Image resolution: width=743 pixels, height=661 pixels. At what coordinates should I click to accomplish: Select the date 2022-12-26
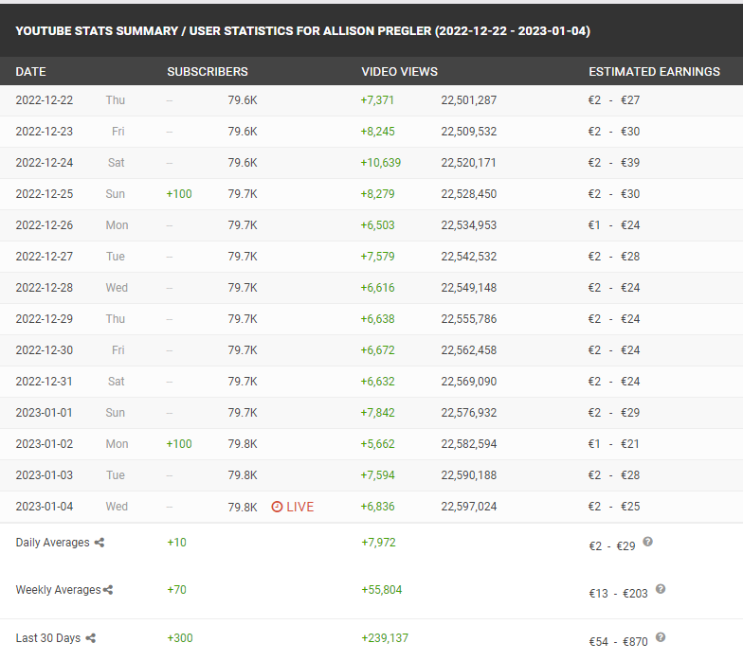click(x=45, y=225)
